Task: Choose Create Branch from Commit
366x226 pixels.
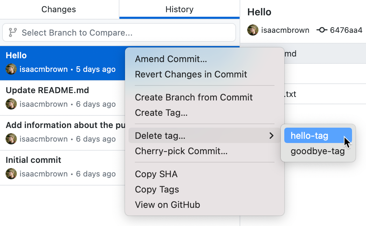Action: tap(193, 97)
